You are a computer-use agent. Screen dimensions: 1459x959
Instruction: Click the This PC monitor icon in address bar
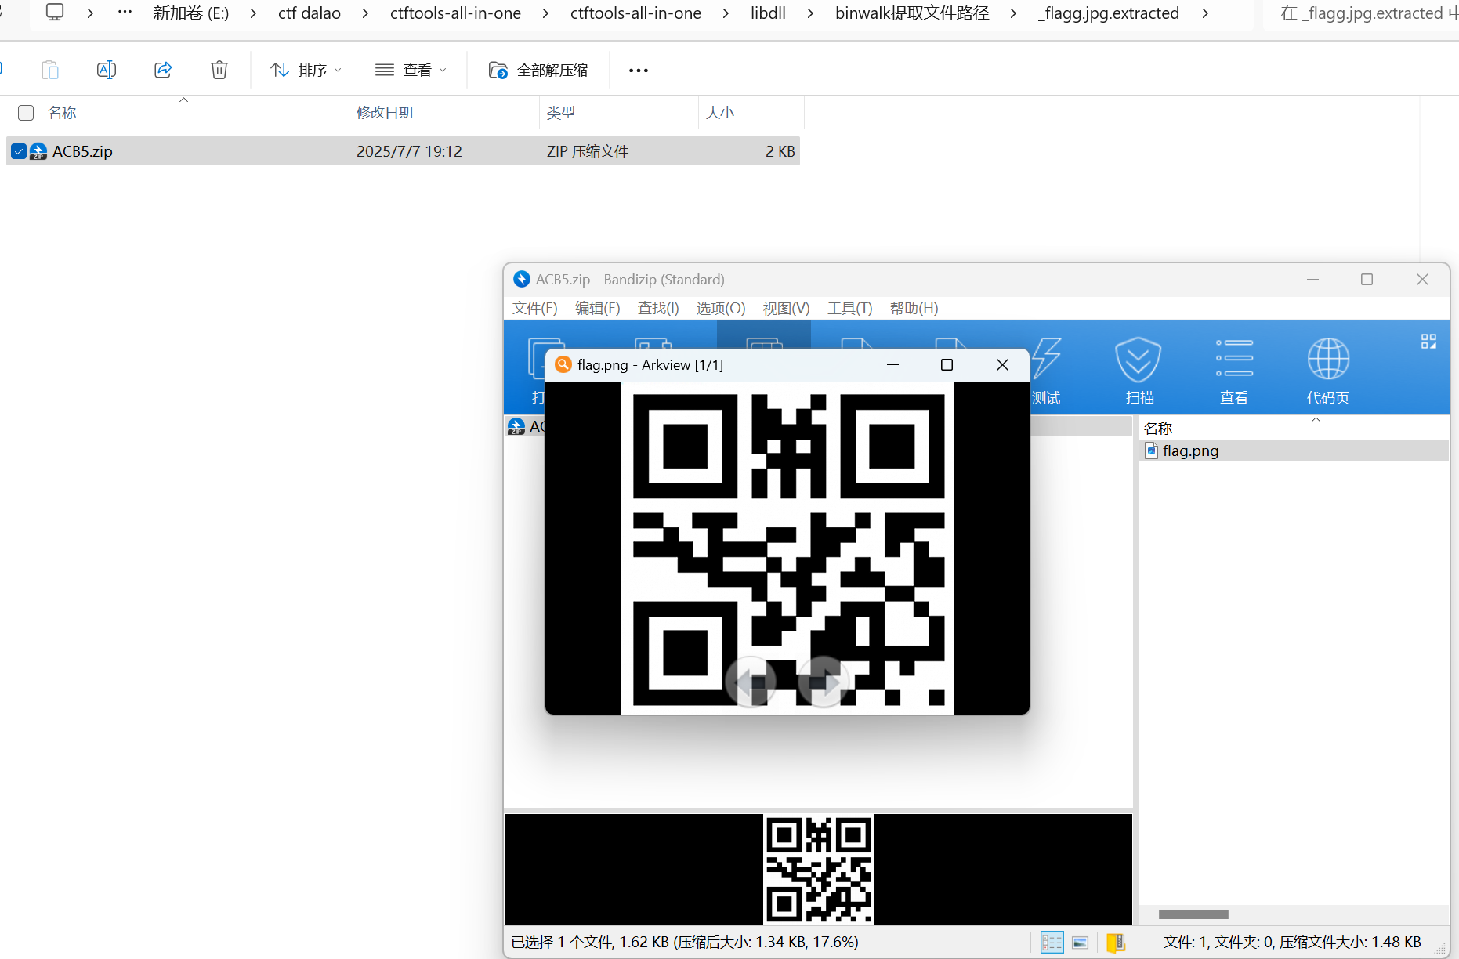(x=55, y=13)
